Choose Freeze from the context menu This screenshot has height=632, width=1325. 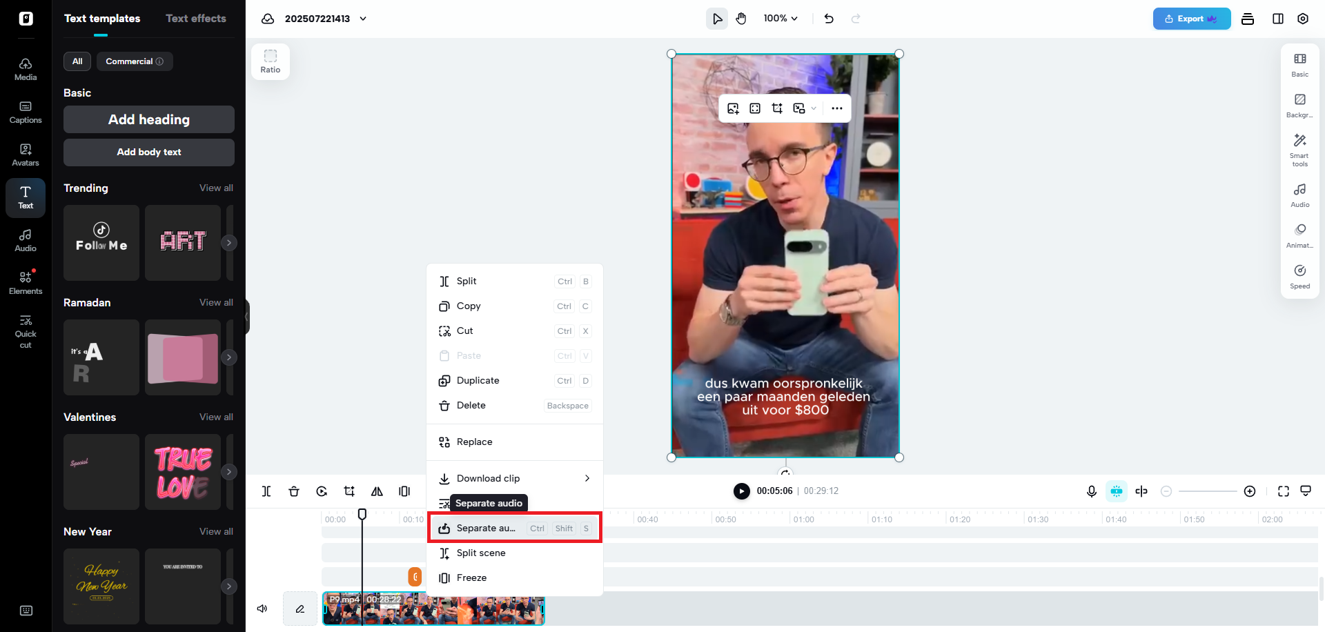click(515, 578)
